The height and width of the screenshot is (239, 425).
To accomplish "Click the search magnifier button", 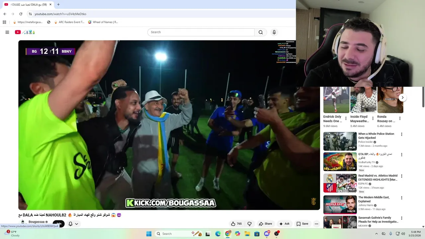I will click(261, 32).
